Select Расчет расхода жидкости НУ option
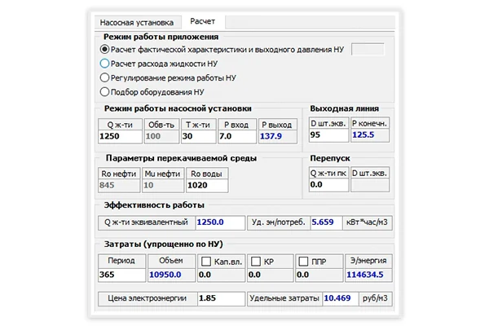The width and height of the screenshot is (489, 326). pyautogui.click(x=104, y=64)
